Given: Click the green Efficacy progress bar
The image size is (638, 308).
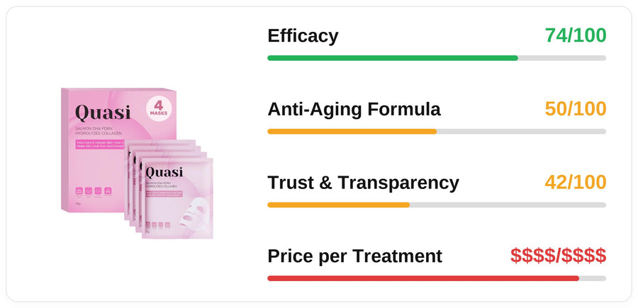Looking at the screenshot, I should (x=437, y=58).
